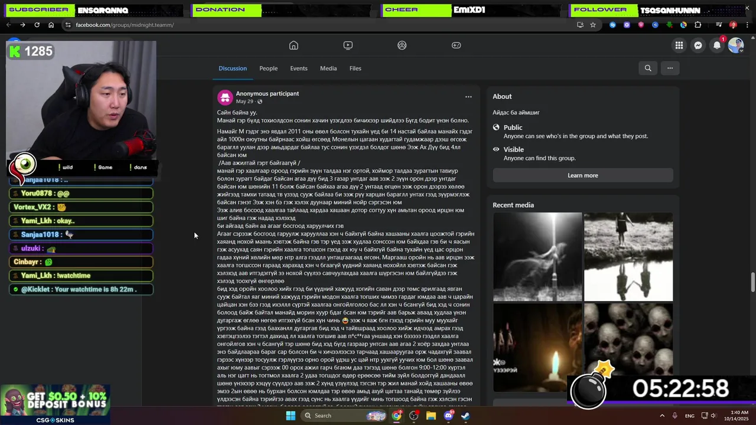This screenshot has height=425, width=756.
Task: Click install app icon in address bar
Action: coord(580,25)
